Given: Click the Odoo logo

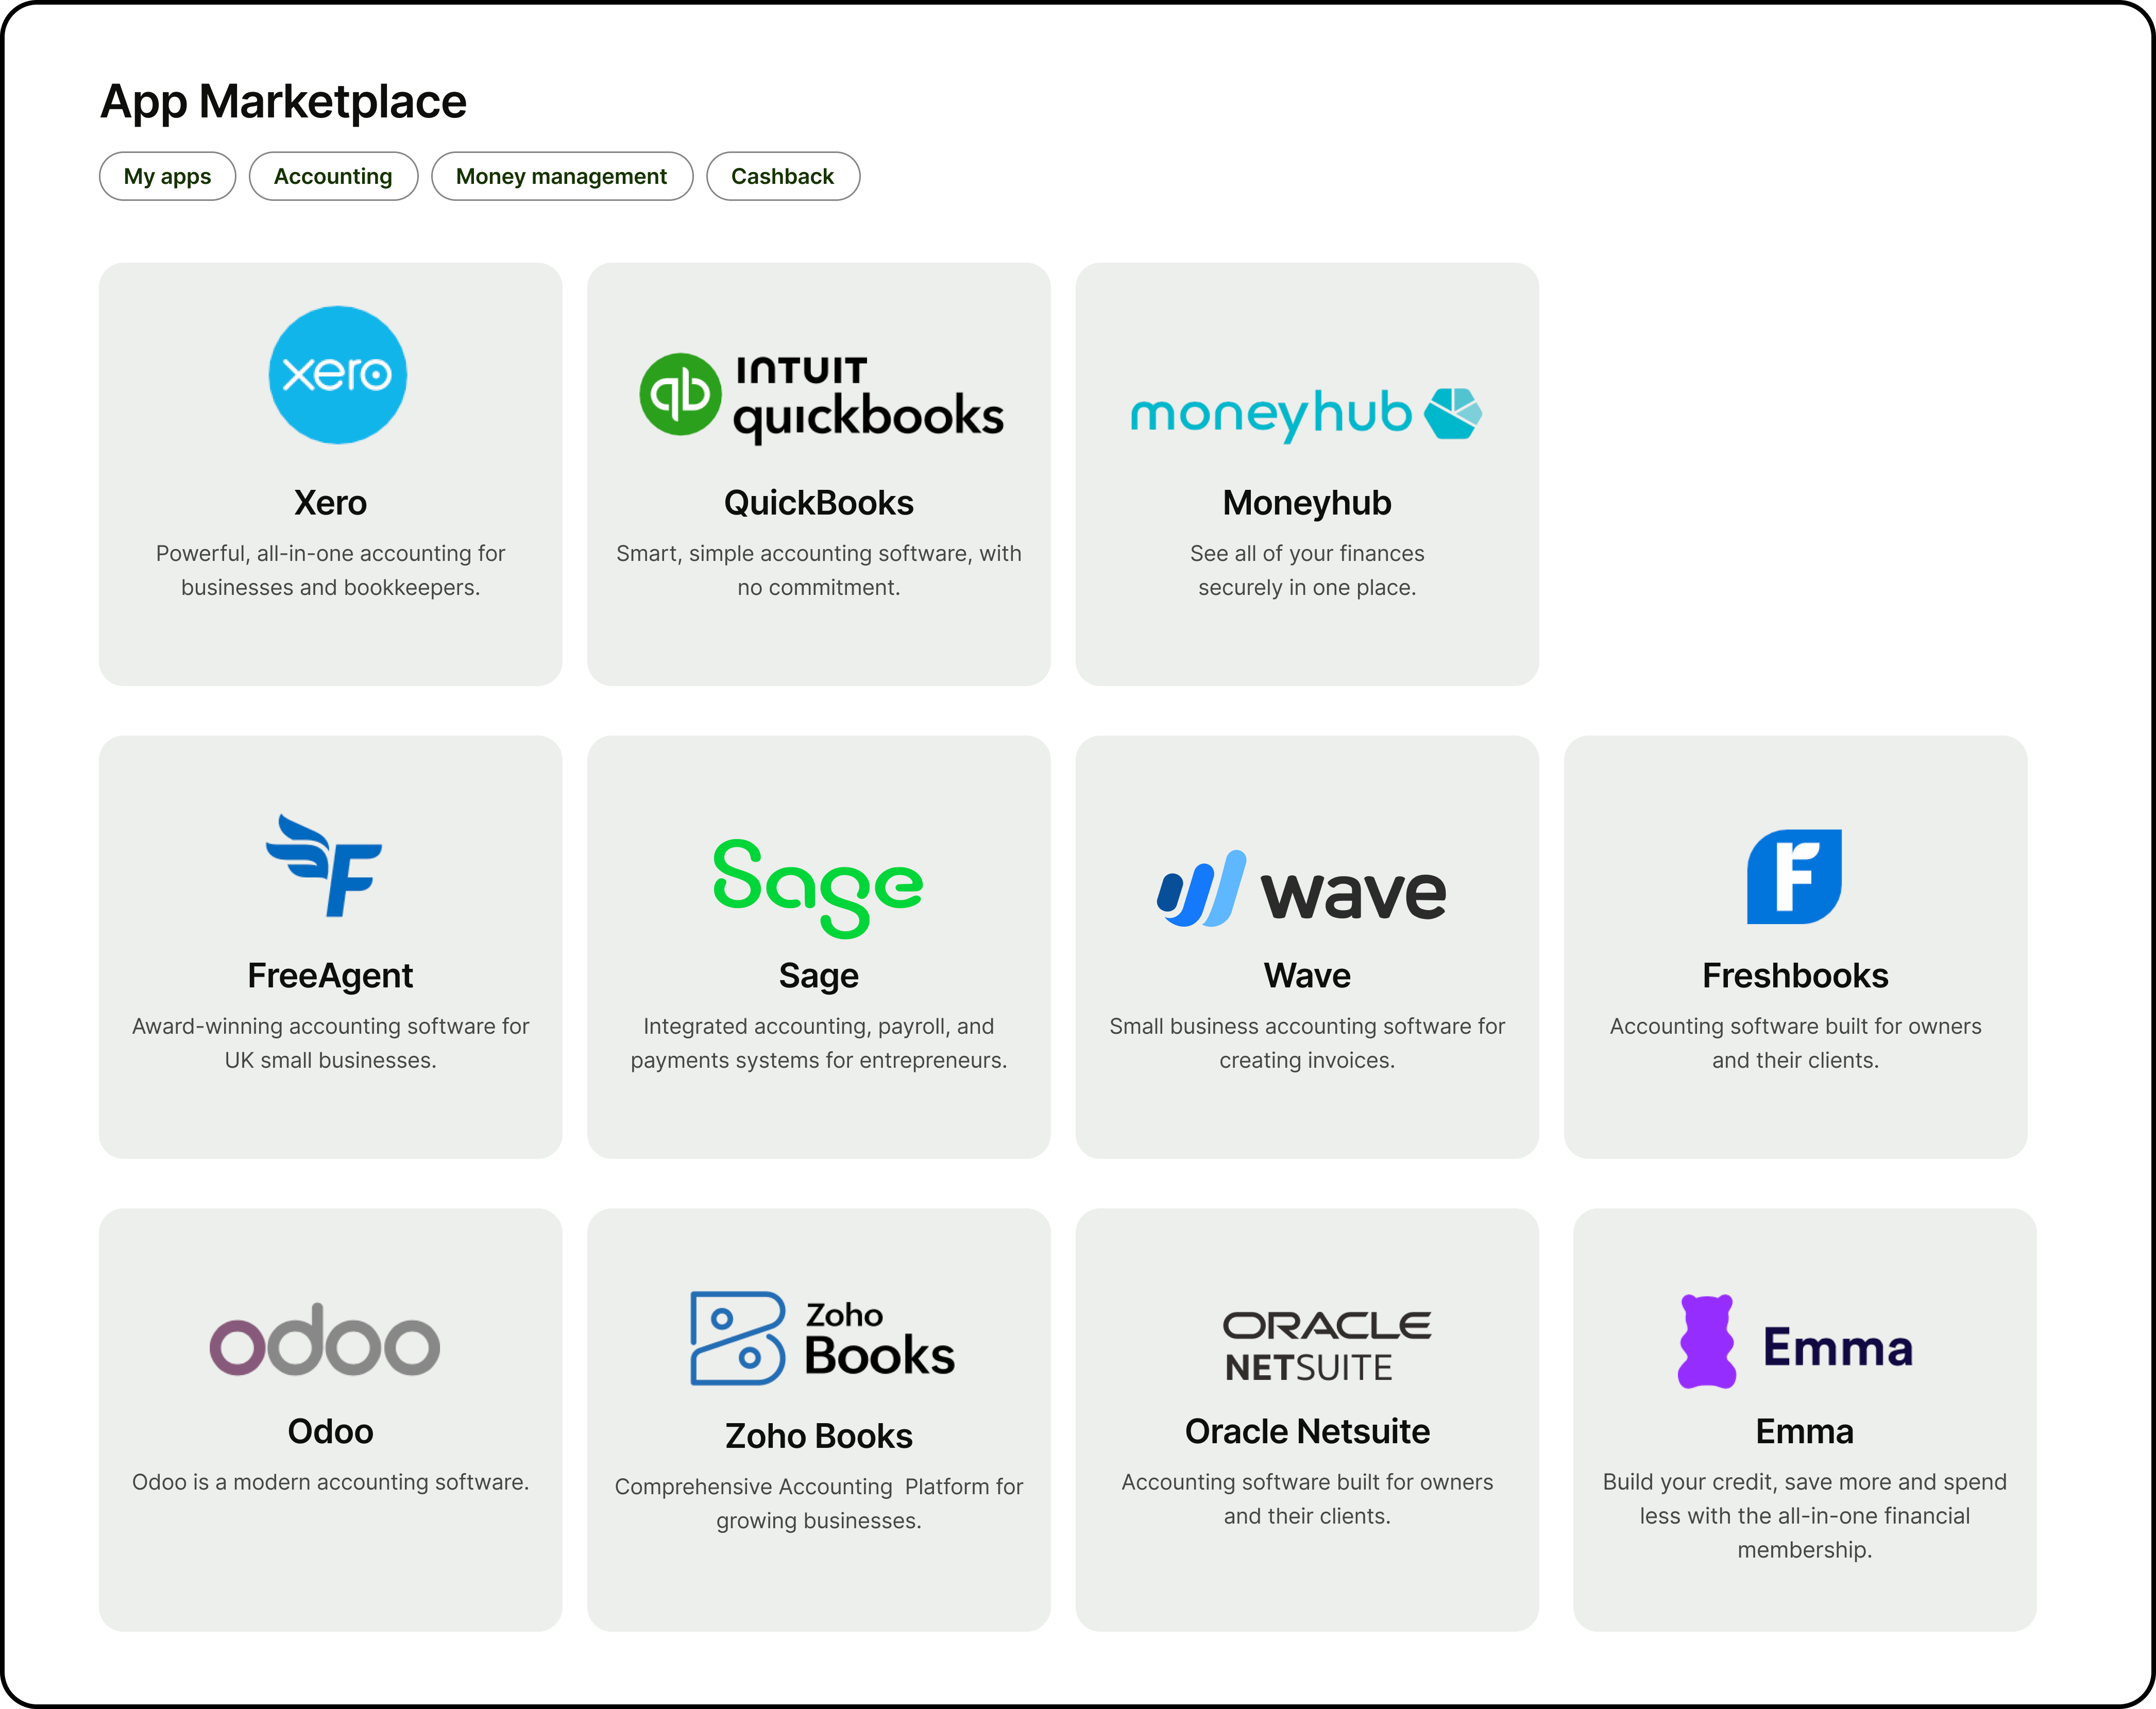Looking at the screenshot, I should (x=324, y=1340).
